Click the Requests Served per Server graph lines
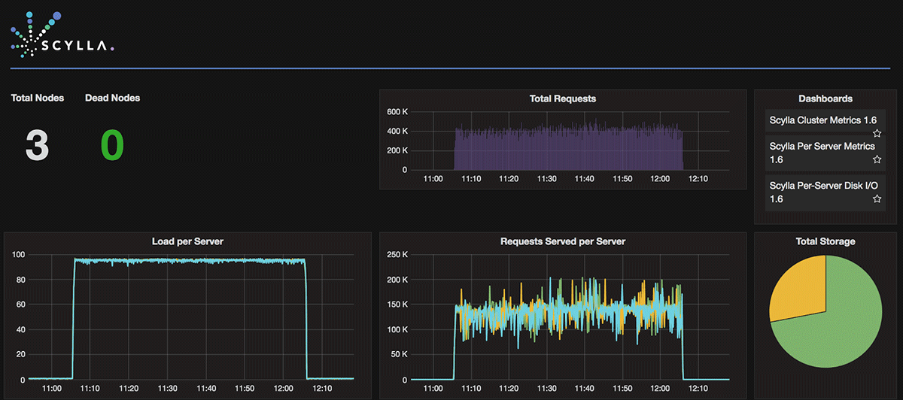 pos(568,311)
